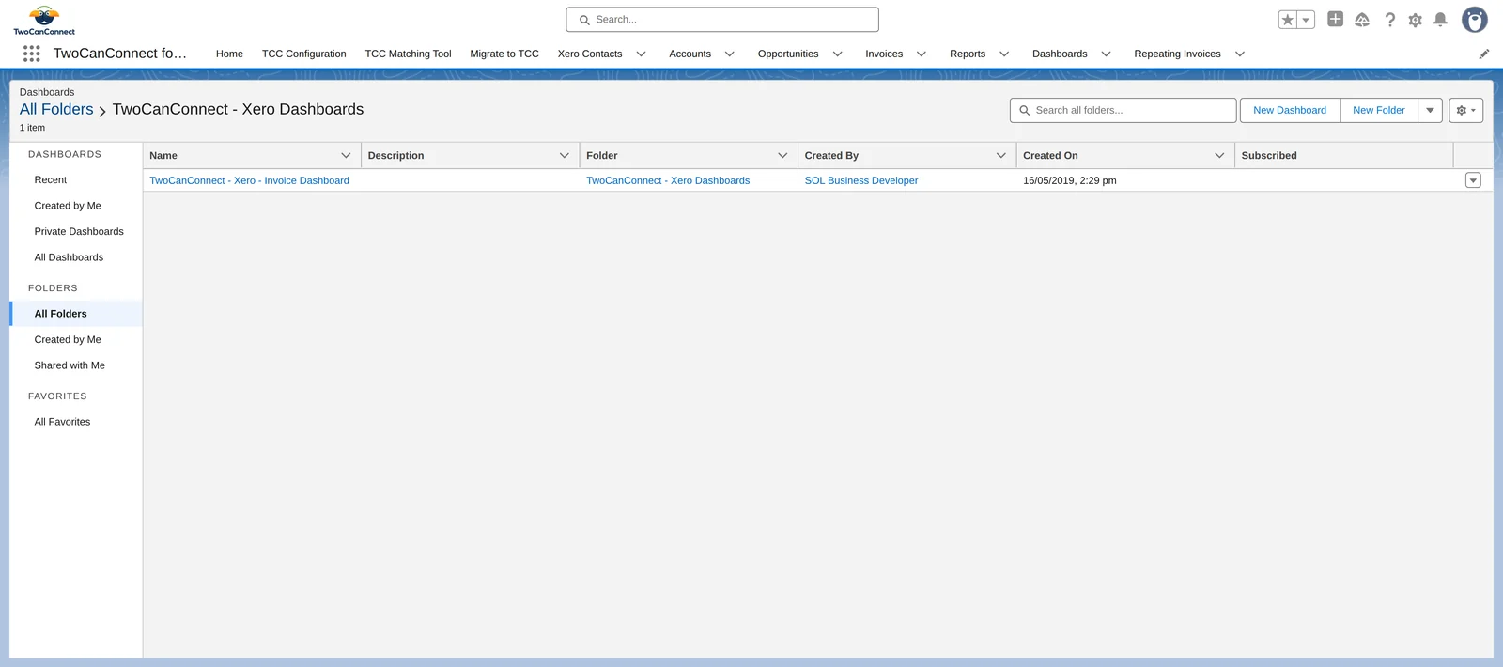Open TwoCanConnect - Xero - Invoice Dashboard link
Viewport: 1503px width, 667px height.
coord(249,180)
